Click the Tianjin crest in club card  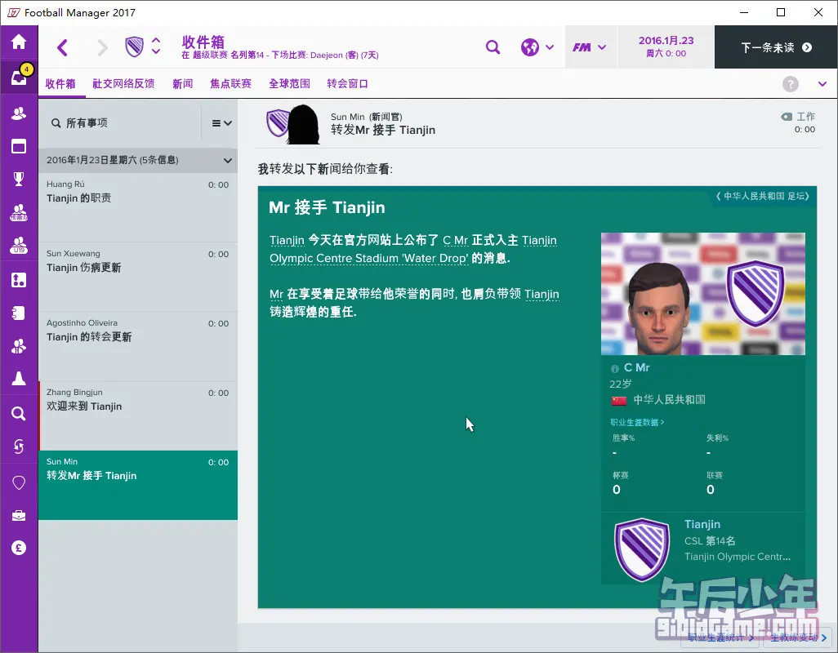tap(641, 549)
